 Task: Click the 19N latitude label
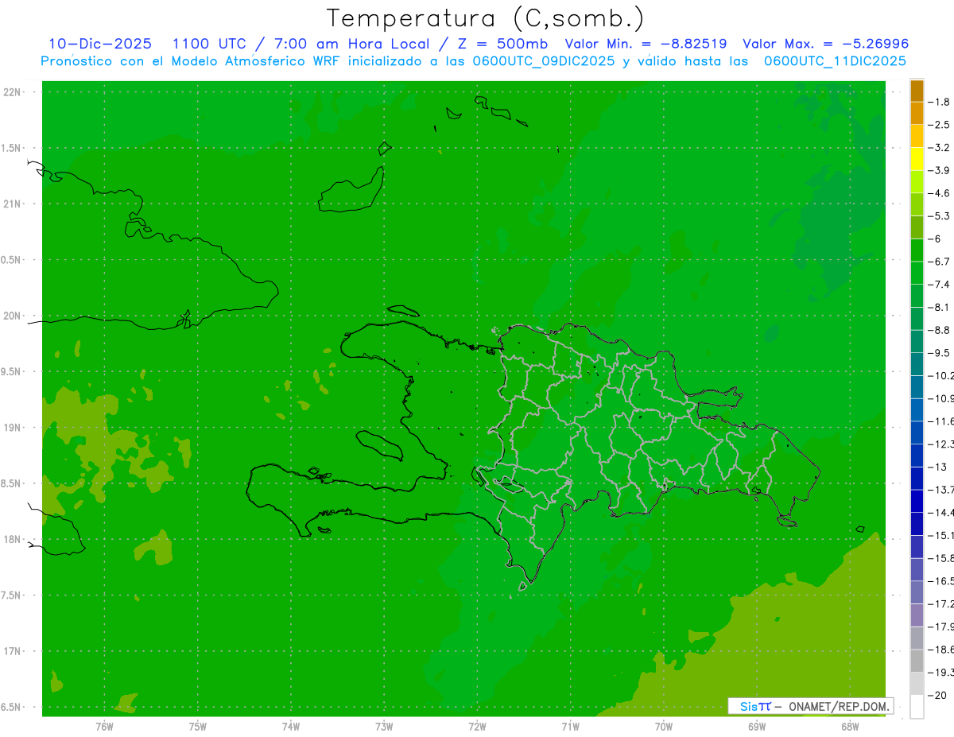(13, 428)
